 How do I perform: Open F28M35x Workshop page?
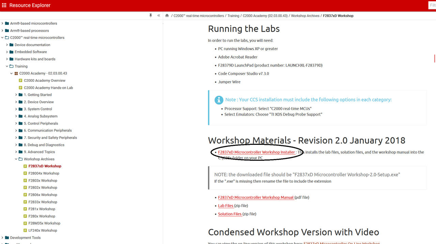[x=44, y=224]
